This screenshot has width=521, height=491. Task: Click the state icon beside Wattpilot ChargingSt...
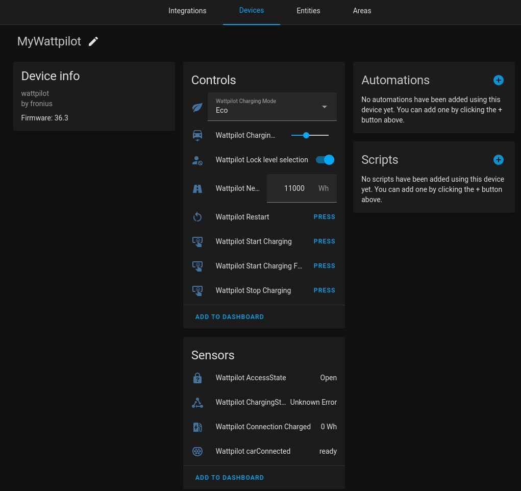pyautogui.click(x=197, y=403)
